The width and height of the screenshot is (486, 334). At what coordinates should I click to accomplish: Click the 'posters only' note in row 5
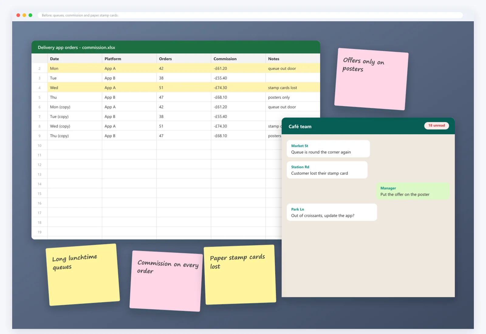point(293,97)
